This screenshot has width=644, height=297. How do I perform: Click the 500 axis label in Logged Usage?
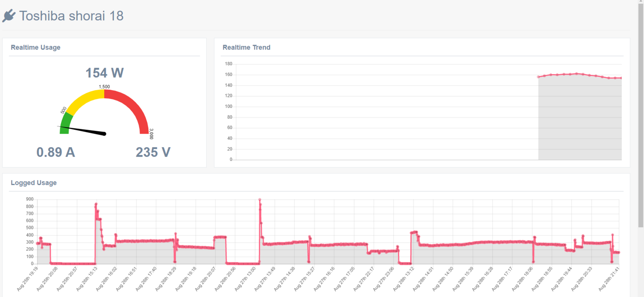[x=30, y=228]
